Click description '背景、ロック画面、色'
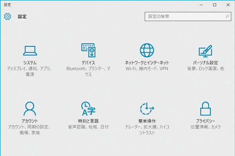 206,69
